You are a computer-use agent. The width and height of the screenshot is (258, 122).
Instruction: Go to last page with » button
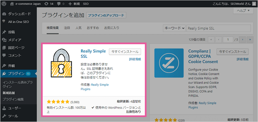click(x=250, y=39)
